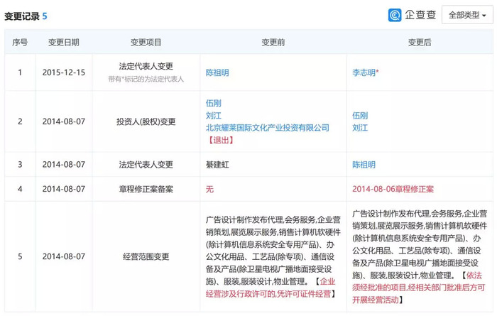
Task: Click 伍刚 in the 变更前 column
Action: 213,103
